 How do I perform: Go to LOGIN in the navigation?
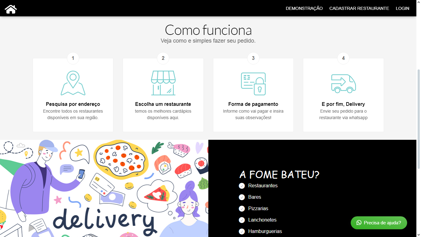(402, 8)
